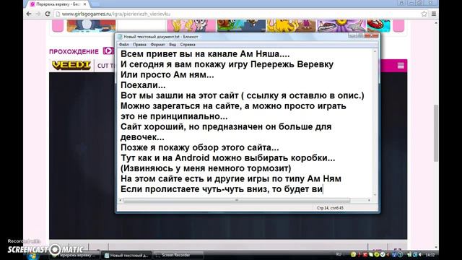
Task: Click Notepad vertical scrollbar down arrow
Action: [x=375, y=194]
